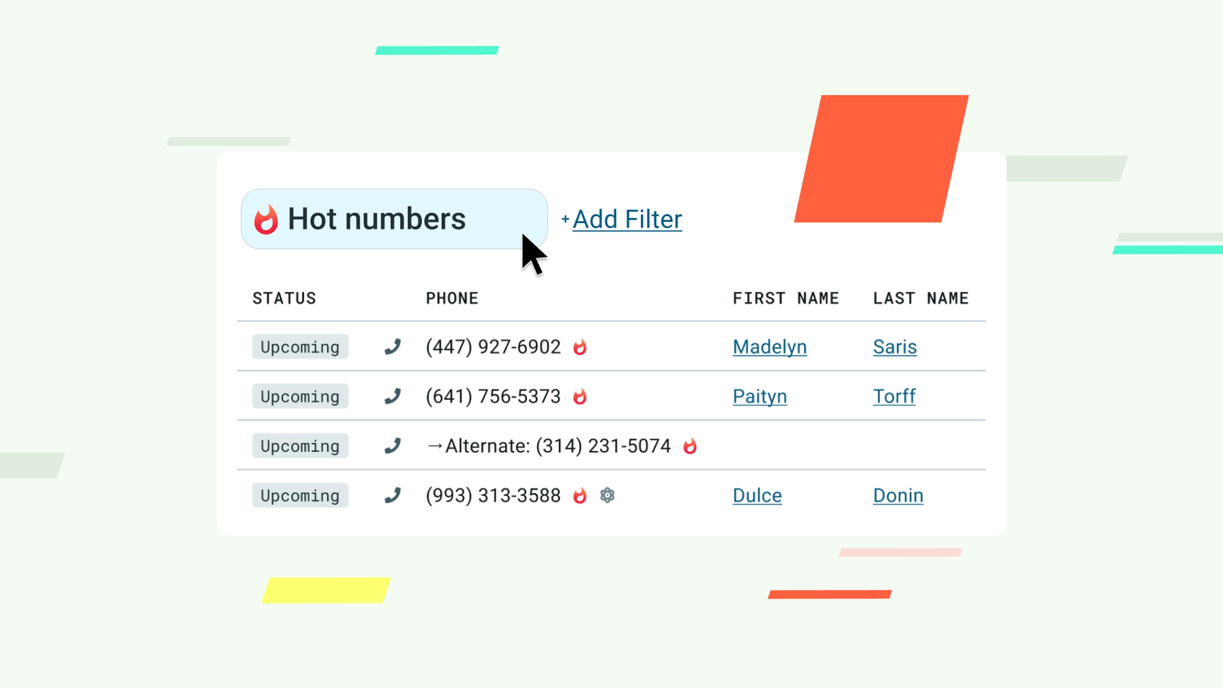
Task: Click the STATUS column header
Action: [x=284, y=298]
